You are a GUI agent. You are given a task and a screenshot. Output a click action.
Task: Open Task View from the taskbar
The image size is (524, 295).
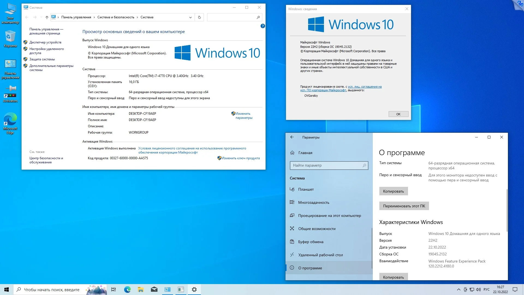pos(114,290)
